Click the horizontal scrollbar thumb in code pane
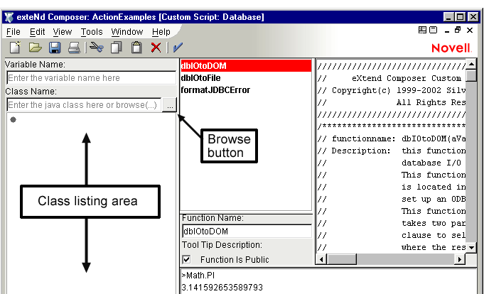Screen dimensions: 484x294 pos(341,259)
